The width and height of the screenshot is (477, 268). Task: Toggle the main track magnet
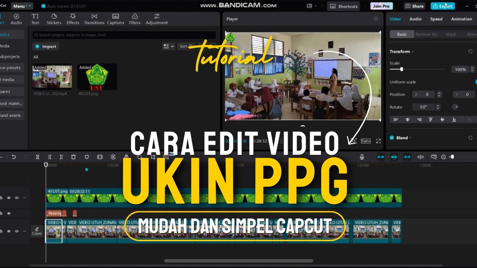tap(380, 157)
